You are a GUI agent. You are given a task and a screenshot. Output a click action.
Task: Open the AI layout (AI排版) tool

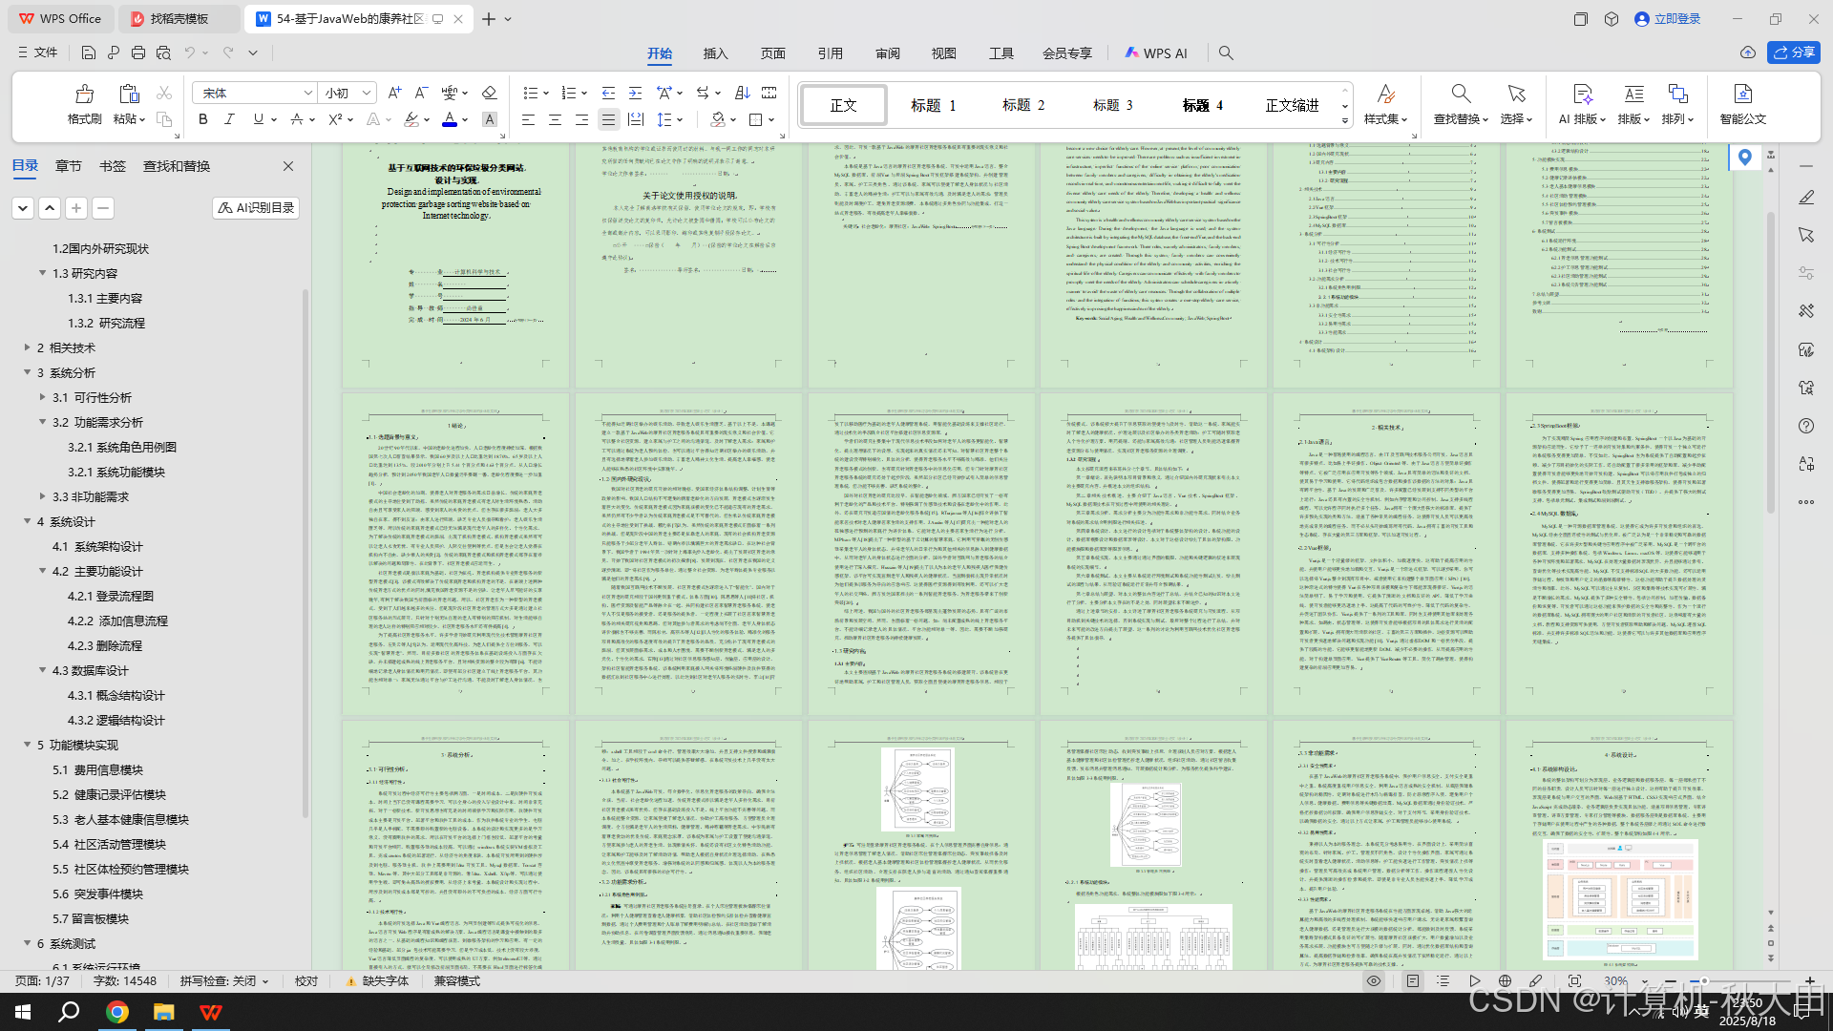[1583, 104]
